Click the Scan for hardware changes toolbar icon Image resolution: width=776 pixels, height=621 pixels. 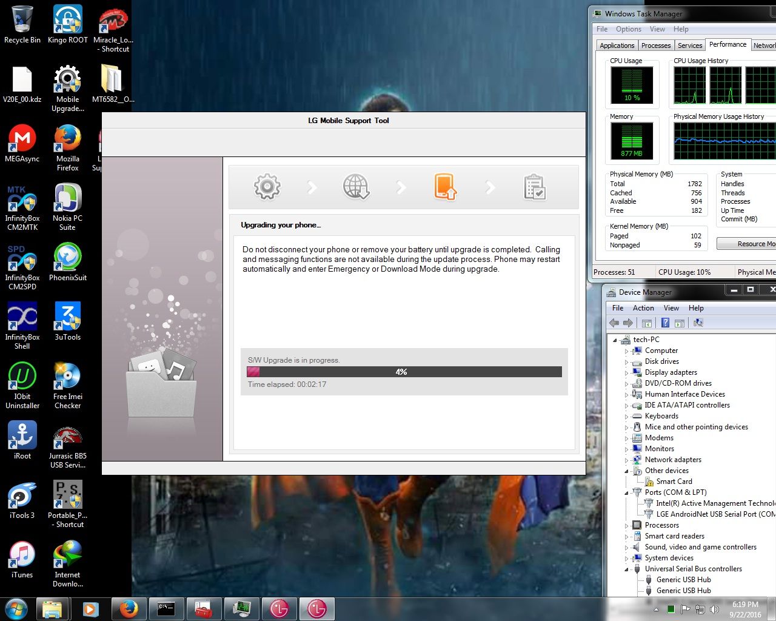pyautogui.click(x=698, y=323)
